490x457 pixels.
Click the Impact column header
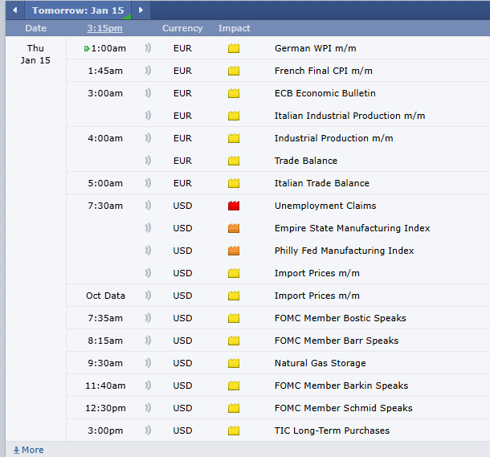click(x=234, y=28)
